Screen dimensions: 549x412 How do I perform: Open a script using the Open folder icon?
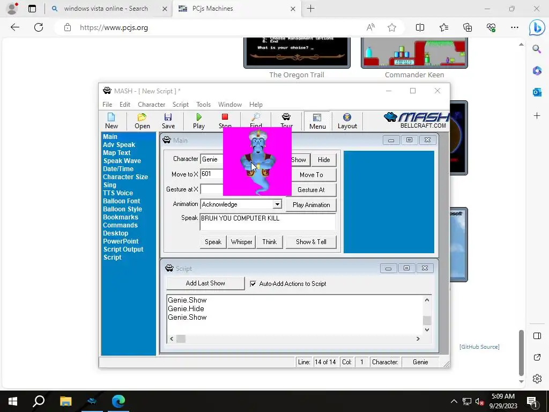pyautogui.click(x=142, y=121)
